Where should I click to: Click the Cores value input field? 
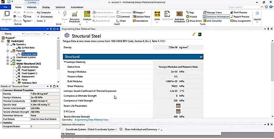48,21
